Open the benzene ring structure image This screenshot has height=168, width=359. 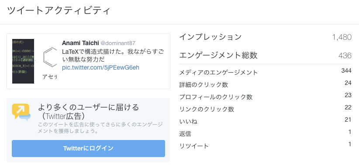point(50,61)
